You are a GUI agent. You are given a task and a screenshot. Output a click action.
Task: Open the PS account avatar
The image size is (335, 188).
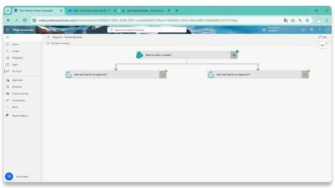328,30
